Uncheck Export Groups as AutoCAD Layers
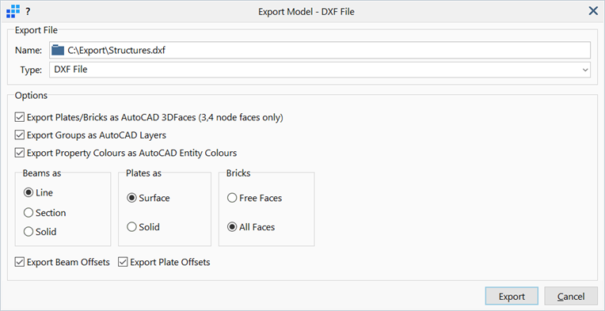Screen dimensions: 605x311 click(x=19, y=135)
